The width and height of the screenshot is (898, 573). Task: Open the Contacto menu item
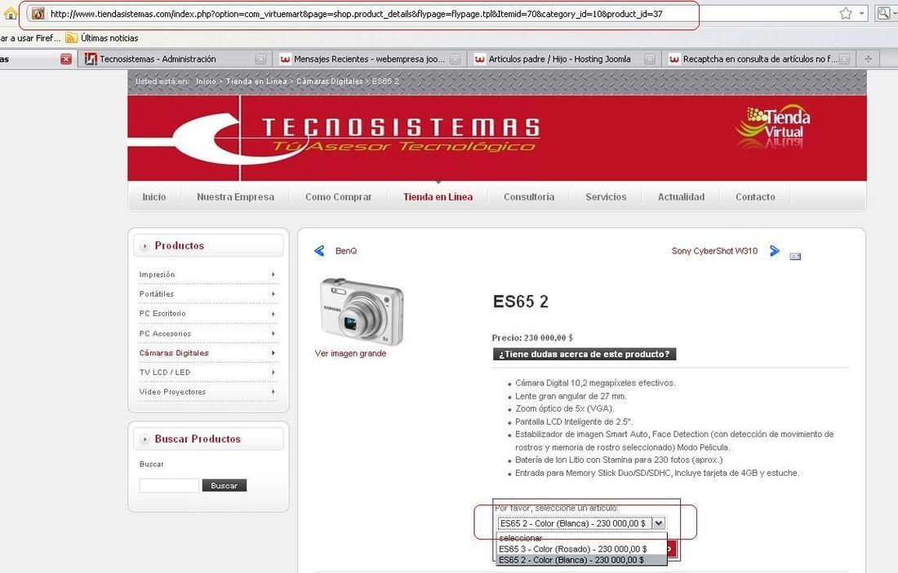click(x=755, y=196)
